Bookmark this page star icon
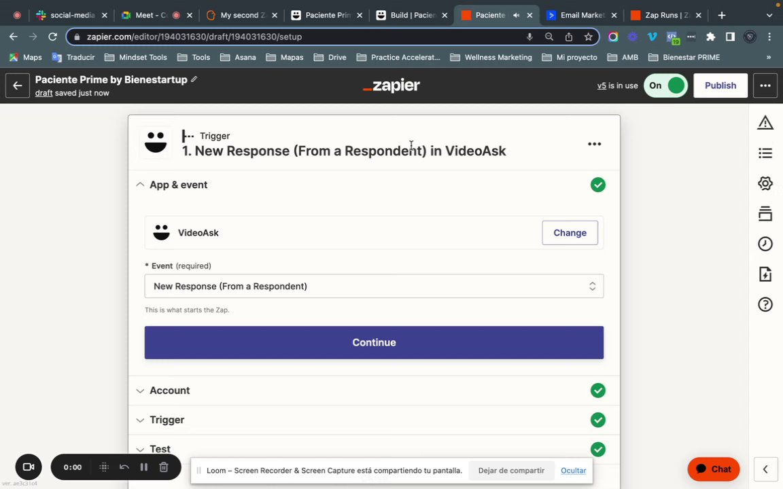The height and width of the screenshot is (489, 783). coord(588,37)
